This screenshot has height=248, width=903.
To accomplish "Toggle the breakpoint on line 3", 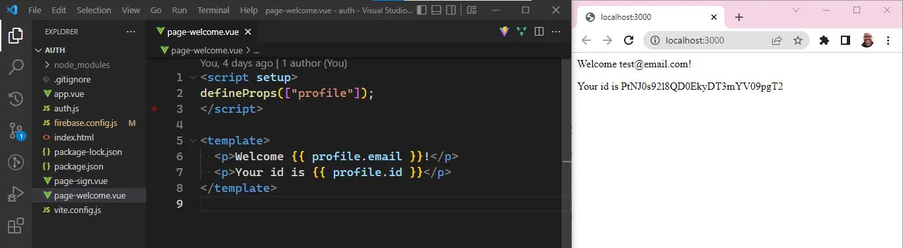I will pyautogui.click(x=154, y=109).
